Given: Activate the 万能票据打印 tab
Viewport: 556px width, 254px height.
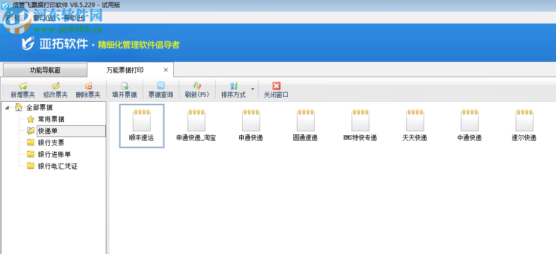Looking at the screenshot, I should (x=125, y=70).
